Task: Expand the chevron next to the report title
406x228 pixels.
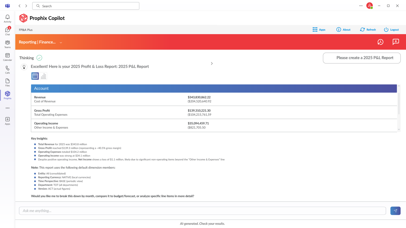Action: click(212, 63)
